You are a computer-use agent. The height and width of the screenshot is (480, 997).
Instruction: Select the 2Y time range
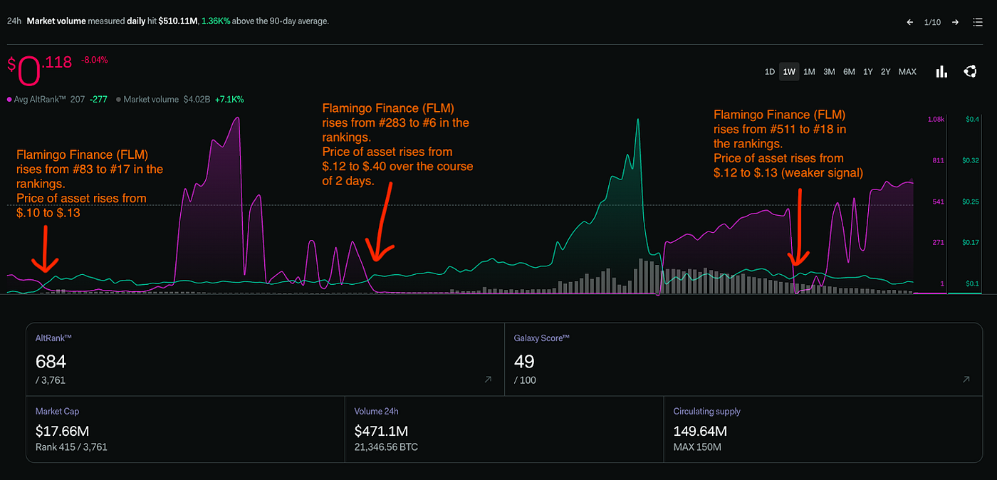coord(885,72)
